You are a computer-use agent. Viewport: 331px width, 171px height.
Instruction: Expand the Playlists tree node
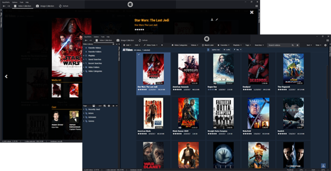pos(84,56)
